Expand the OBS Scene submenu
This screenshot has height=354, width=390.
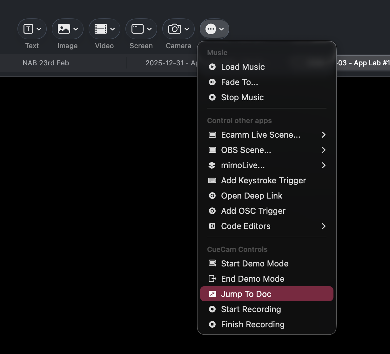point(323,150)
